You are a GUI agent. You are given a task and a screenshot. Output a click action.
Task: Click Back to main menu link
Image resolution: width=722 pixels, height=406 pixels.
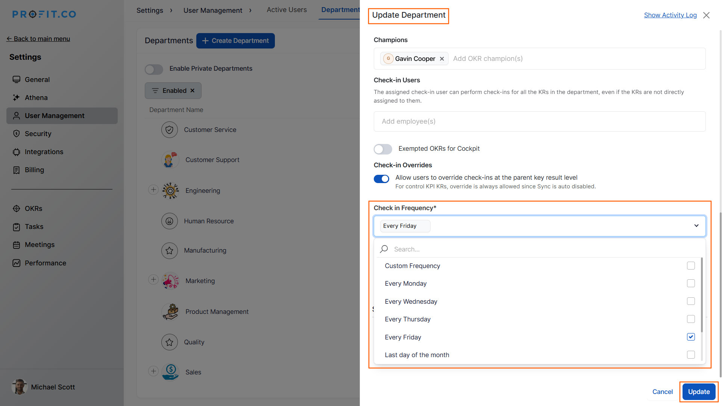[x=38, y=39]
